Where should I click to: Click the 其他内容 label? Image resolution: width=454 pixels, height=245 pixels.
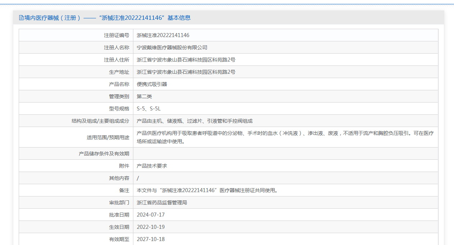pyautogui.click(x=119, y=178)
